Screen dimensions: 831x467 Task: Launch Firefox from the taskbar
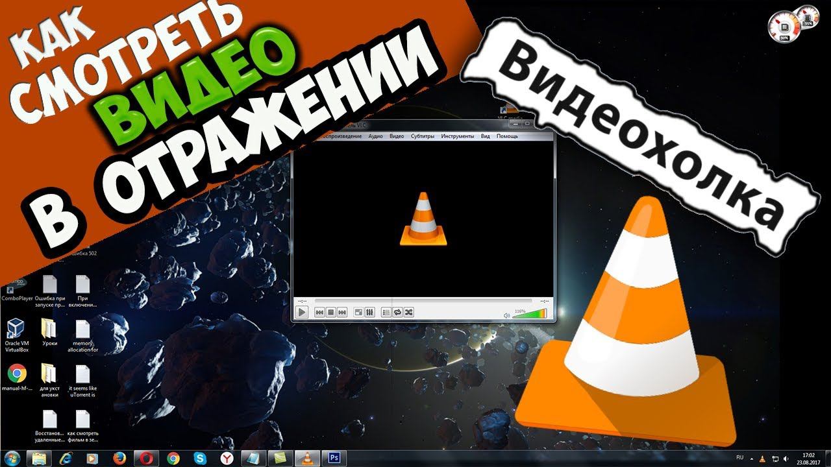coord(119,459)
